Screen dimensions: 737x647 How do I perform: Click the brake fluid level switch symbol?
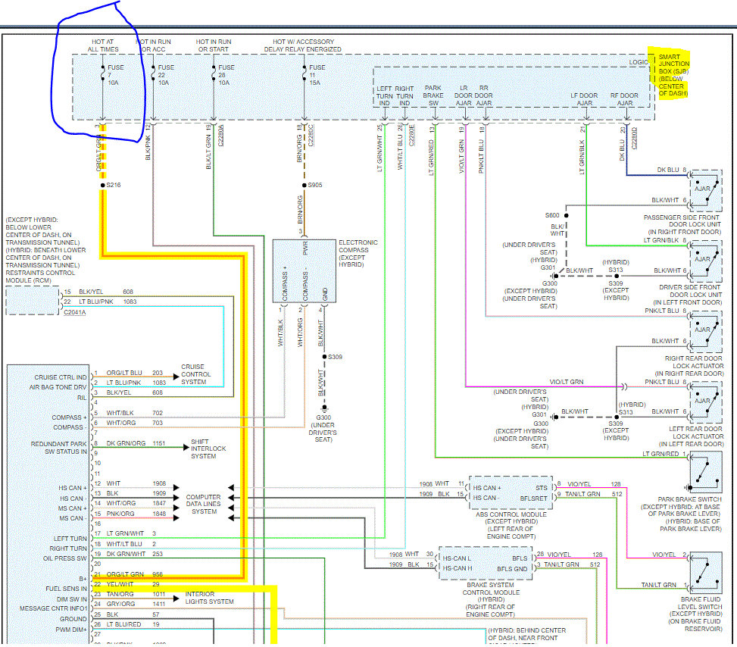(705, 573)
